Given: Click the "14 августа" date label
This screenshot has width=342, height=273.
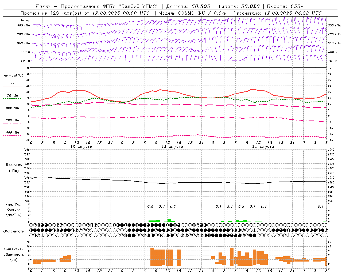Looking at the screenshot, I should (x=263, y=147).
